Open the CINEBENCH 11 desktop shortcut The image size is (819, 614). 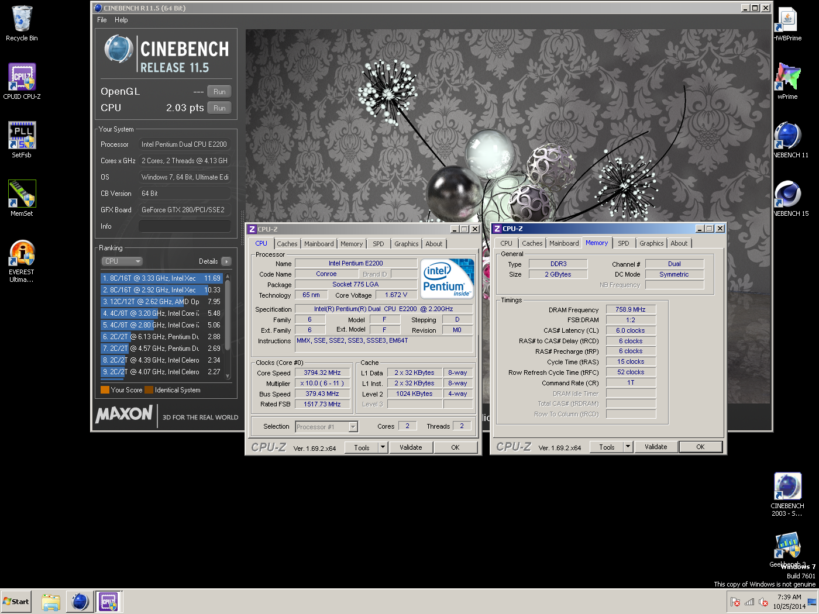(x=787, y=140)
